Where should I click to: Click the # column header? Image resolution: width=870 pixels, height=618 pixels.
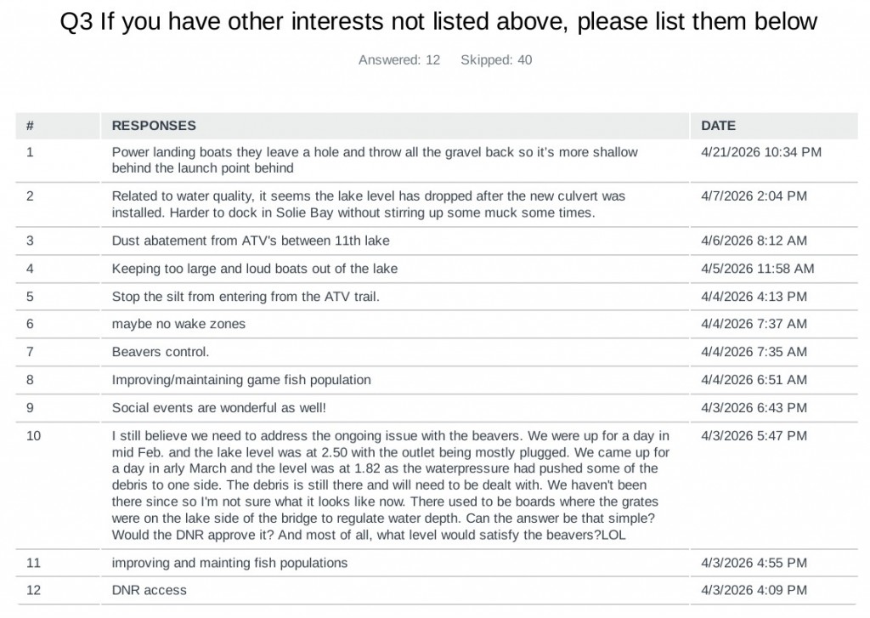[x=30, y=126]
